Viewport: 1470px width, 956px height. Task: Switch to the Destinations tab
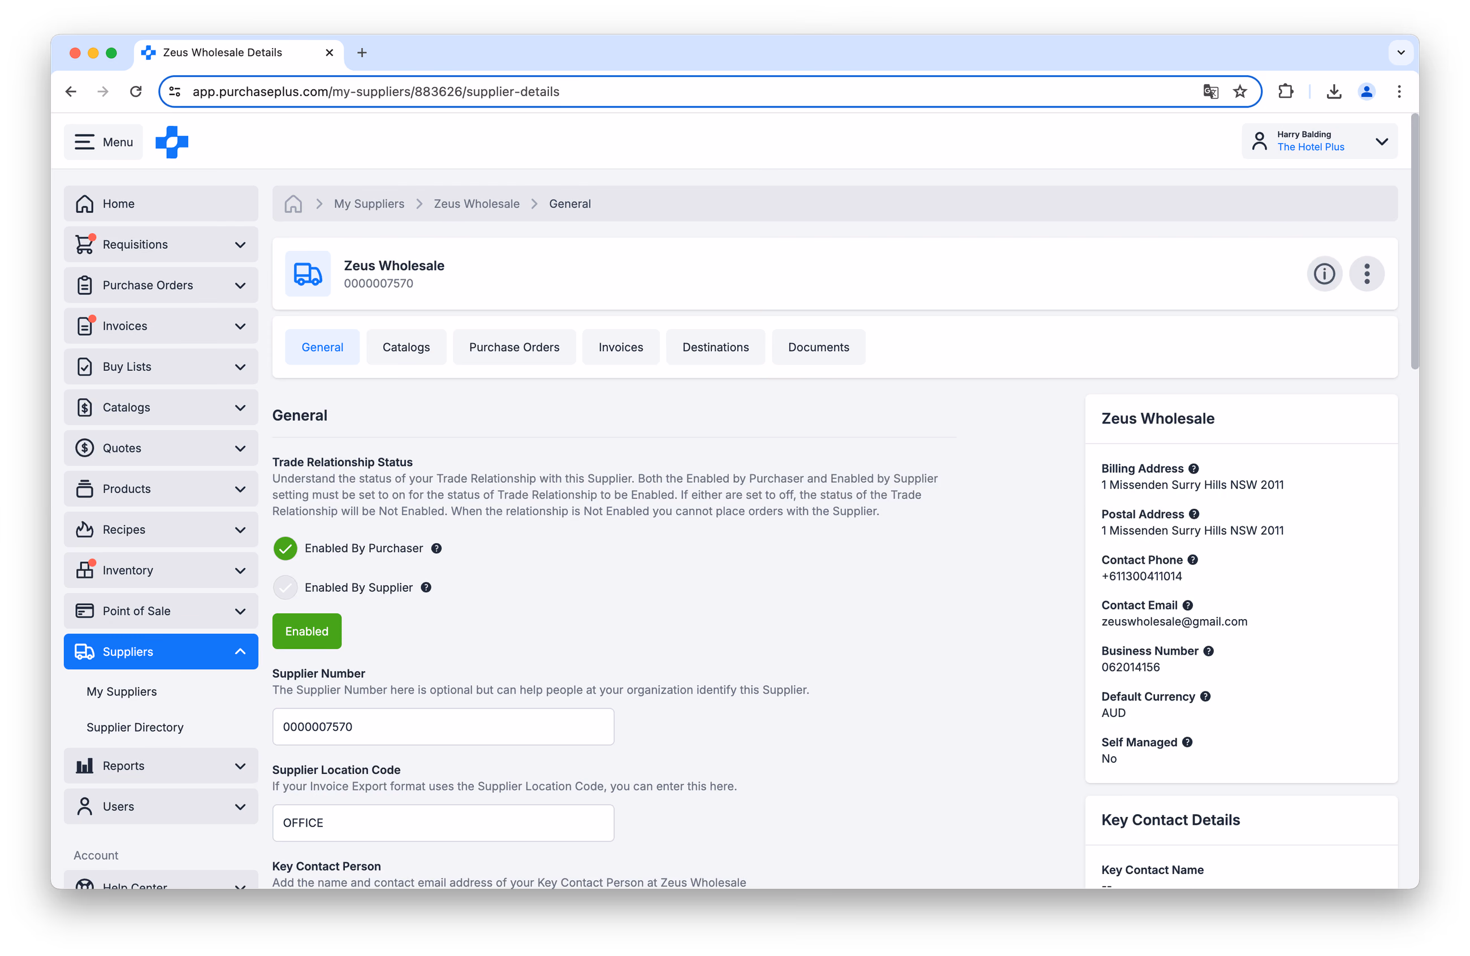pyautogui.click(x=715, y=347)
